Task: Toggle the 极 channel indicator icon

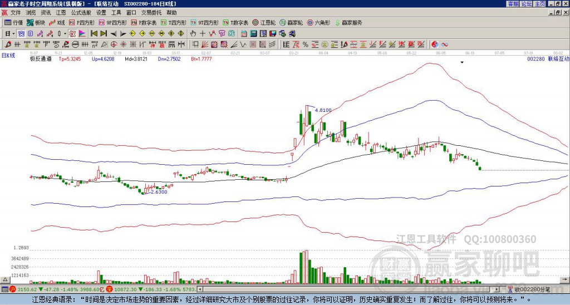Action: pyautogui.click(x=72, y=34)
